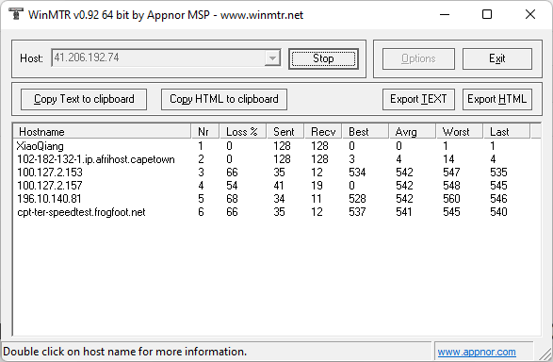553x362 pixels.
Task: Click the window resize grip icon
Action: [x=545, y=354]
